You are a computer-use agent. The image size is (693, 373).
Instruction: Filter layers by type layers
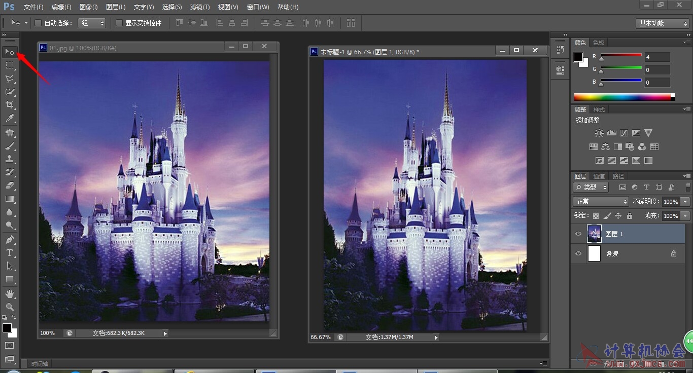pos(647,187)
